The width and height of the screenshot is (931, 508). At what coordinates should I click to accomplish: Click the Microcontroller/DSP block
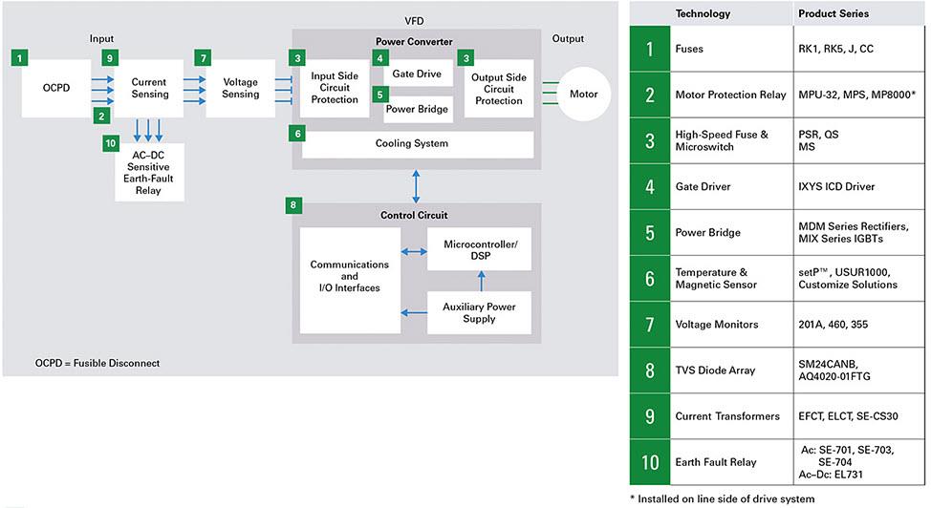(479, 251)
